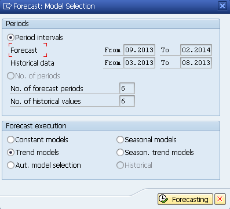Run the Forecasting button
The image size is (230, 209).
click(185, 199)
